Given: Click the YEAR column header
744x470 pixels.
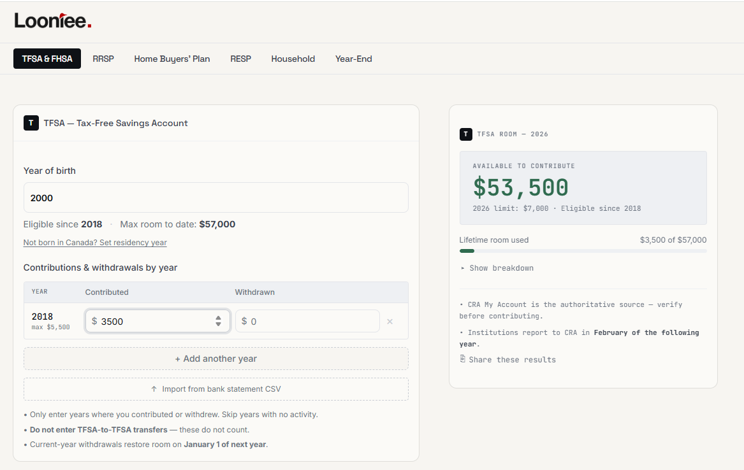Looking at the screenshot, I should [x=40, y=292].
